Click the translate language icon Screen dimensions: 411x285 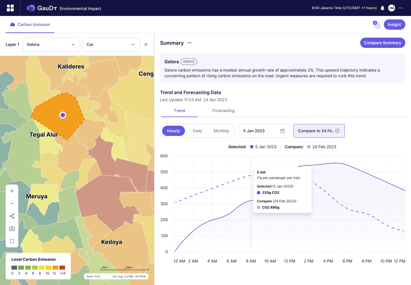coord(376,25)
